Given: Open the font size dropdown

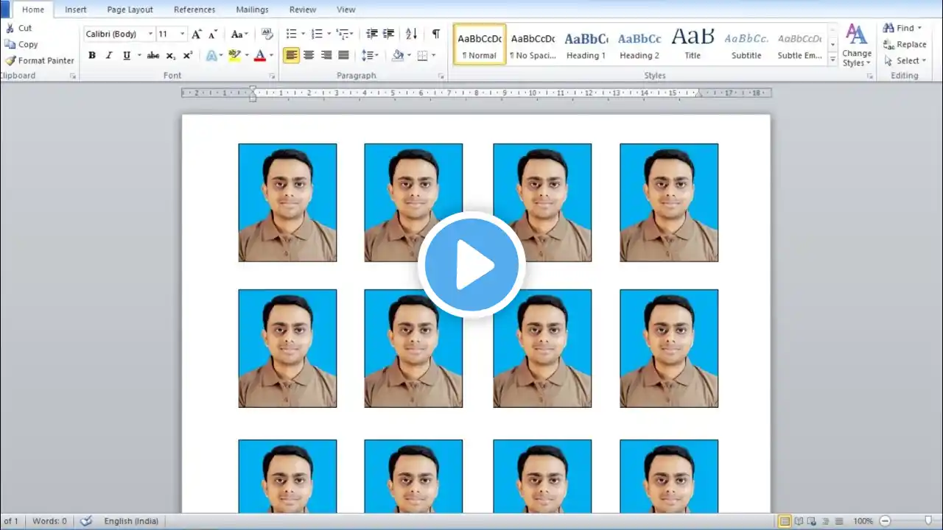Looking at the screenshot, I should pos(182,34).
